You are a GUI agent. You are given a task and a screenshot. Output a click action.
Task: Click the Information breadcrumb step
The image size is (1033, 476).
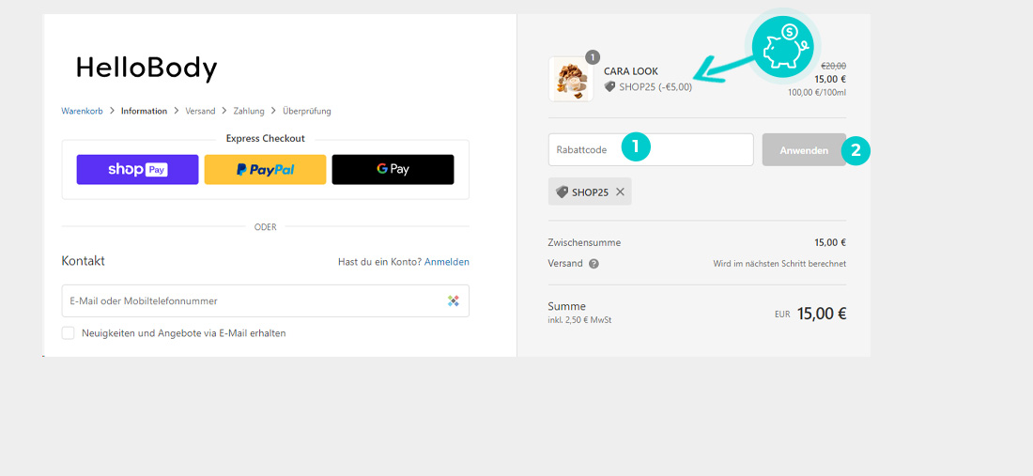click(x=144, y=112)
